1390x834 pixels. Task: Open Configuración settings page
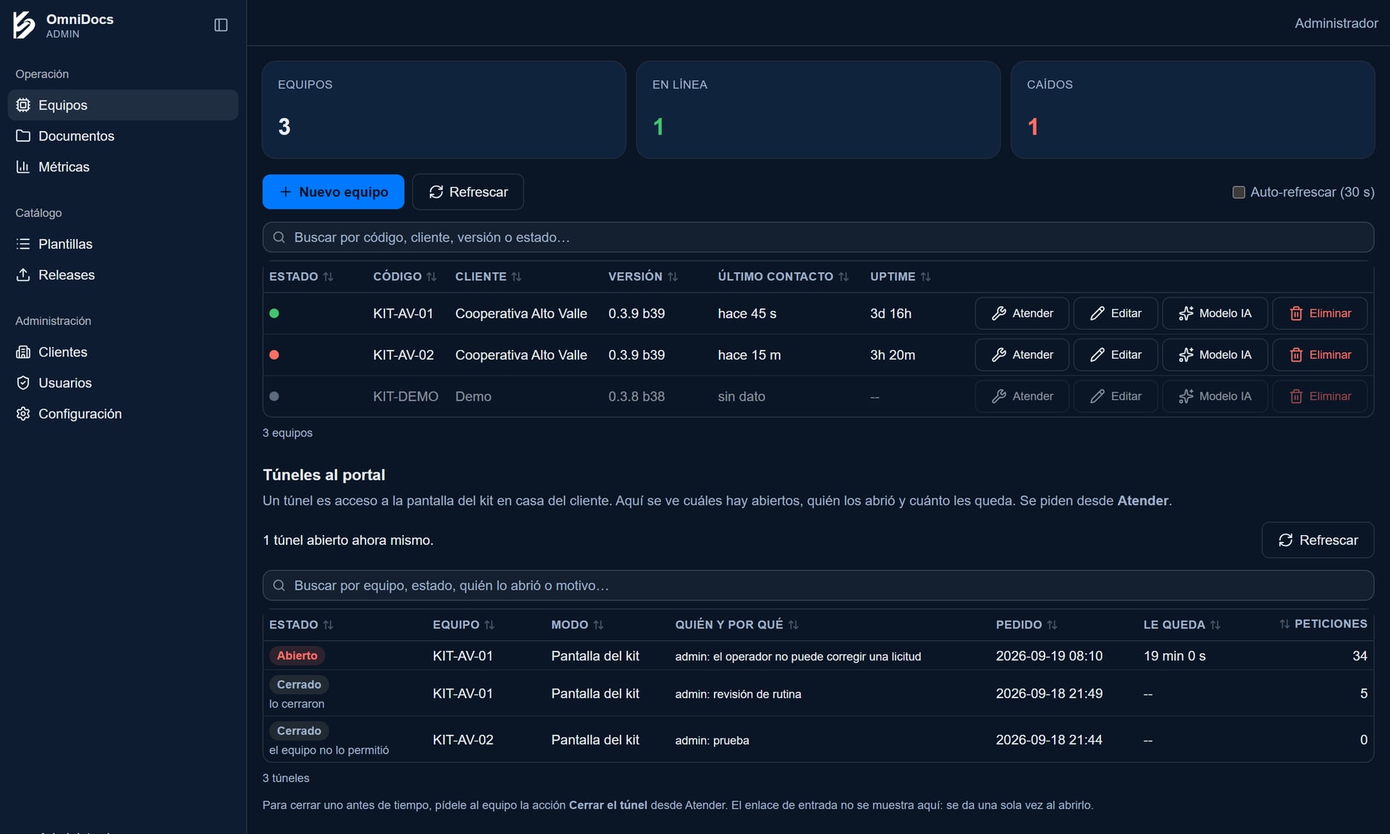click(123, 414)
